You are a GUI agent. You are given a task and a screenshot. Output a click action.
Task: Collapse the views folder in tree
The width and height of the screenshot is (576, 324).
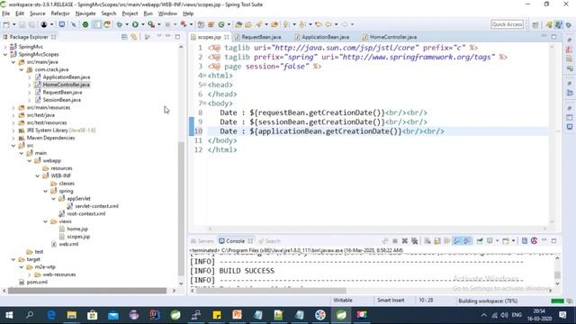(x=46, y=221)
